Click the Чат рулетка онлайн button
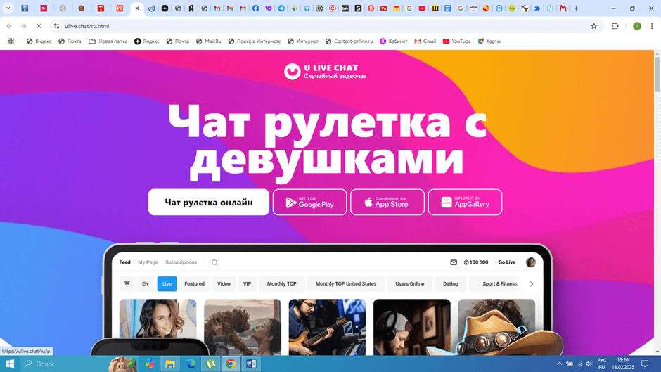This screenshot has height=372, width=661. pyautogui.click(x=208, y=203)
